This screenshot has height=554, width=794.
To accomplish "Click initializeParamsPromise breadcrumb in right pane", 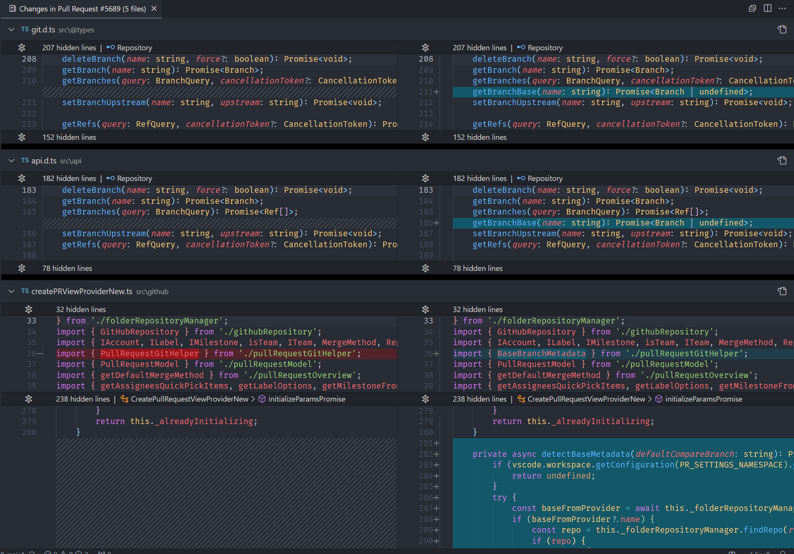I will pos(699,399).
